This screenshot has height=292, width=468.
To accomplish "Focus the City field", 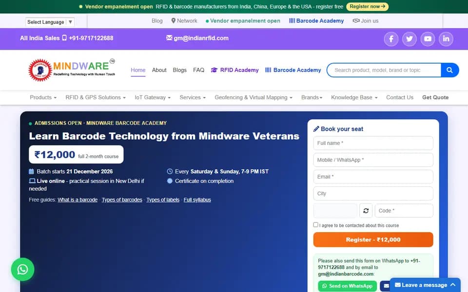I will (x=373, y=194).
